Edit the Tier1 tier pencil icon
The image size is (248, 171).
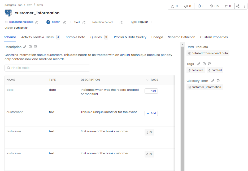tap(84, 22)
